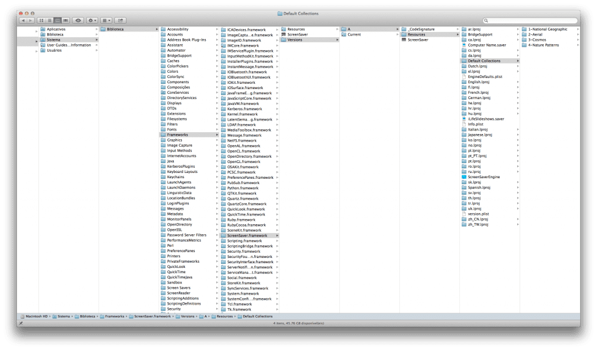Click the Share button in the toolbar
The height and width of the screenshot is (350, 597).
pos(121,20)
